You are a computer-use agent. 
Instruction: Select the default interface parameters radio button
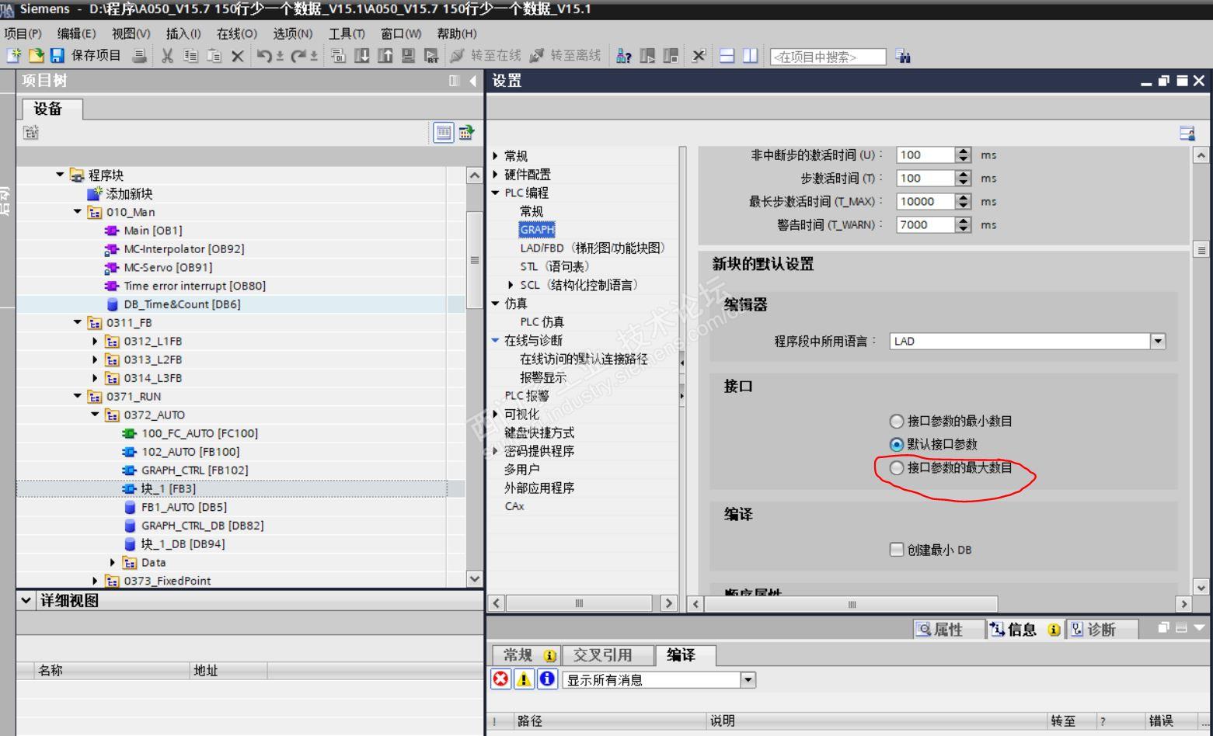pyautogui.click(x=897, y=444)
